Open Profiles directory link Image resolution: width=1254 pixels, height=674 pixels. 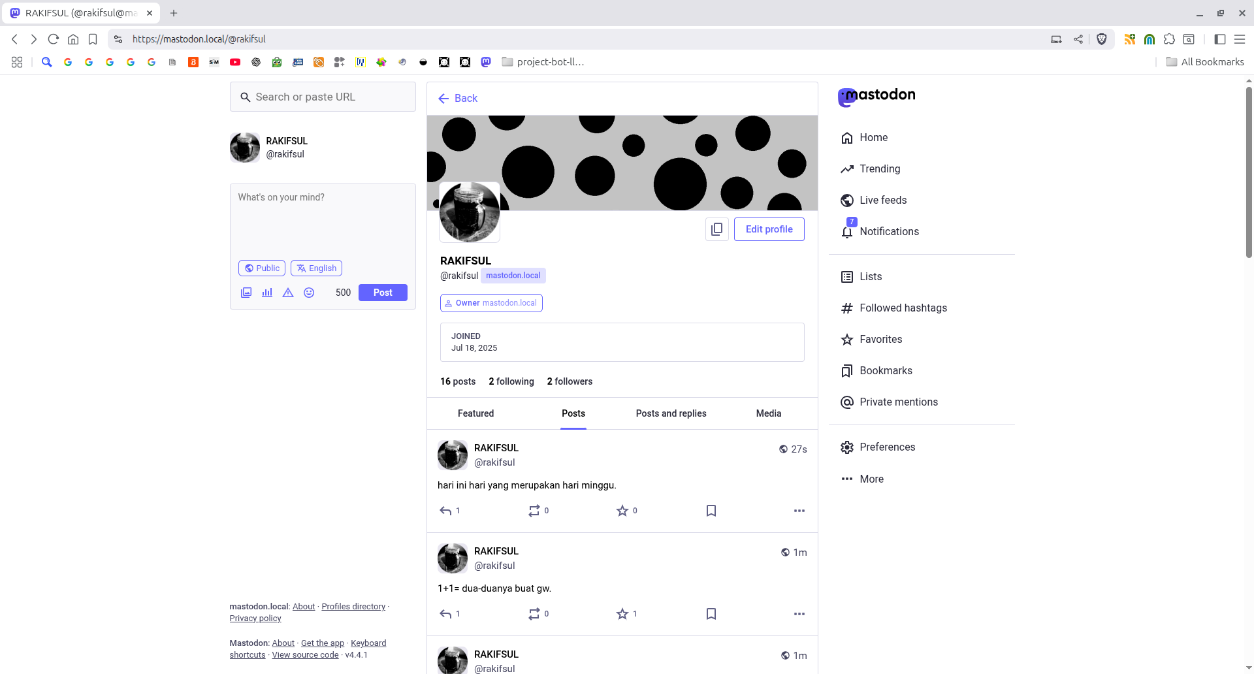[x=353, y=607]
